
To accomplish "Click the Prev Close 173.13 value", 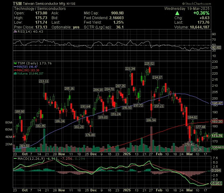I will click(41, 27).
